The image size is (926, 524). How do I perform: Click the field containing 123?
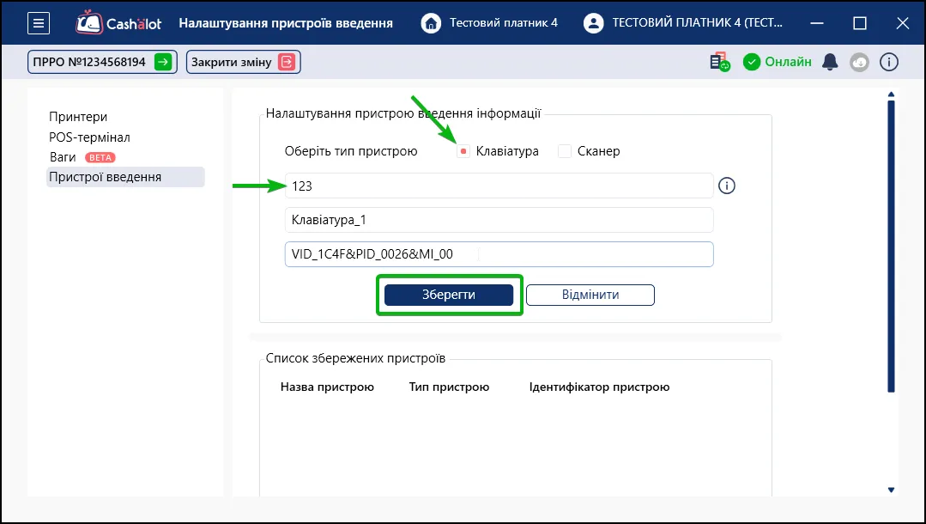pos(499,186)
